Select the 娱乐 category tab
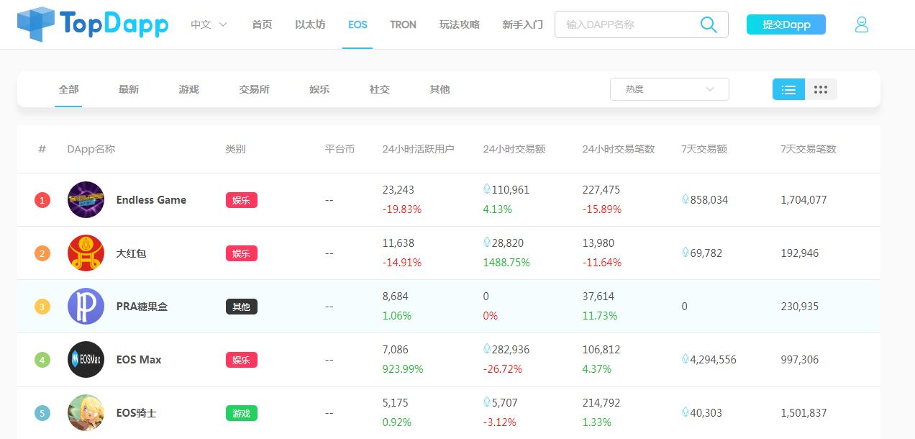Screen dimensions: 915x439 coord(319,89)
